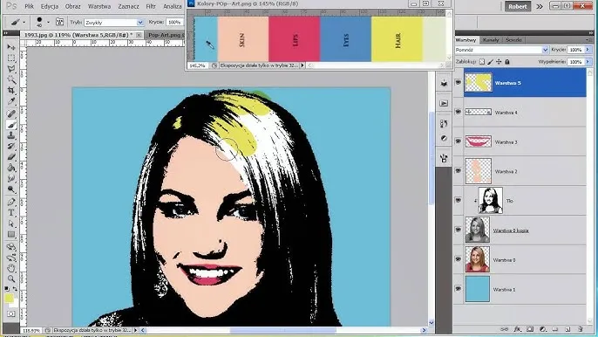Hide the Tło layer
Screen dimensions: 598x337
[x=458, y=200]
